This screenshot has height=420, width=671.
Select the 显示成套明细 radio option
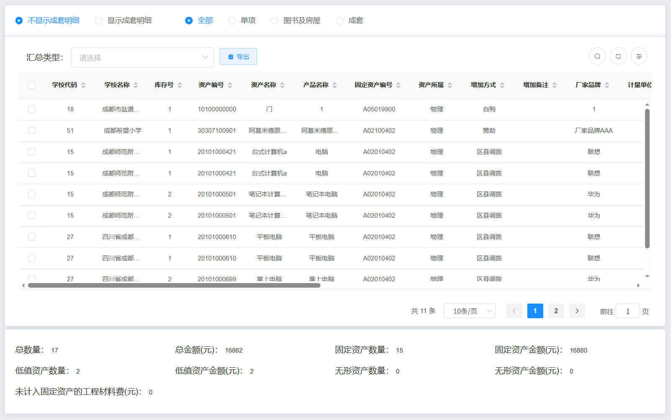(x=99, y=21)
